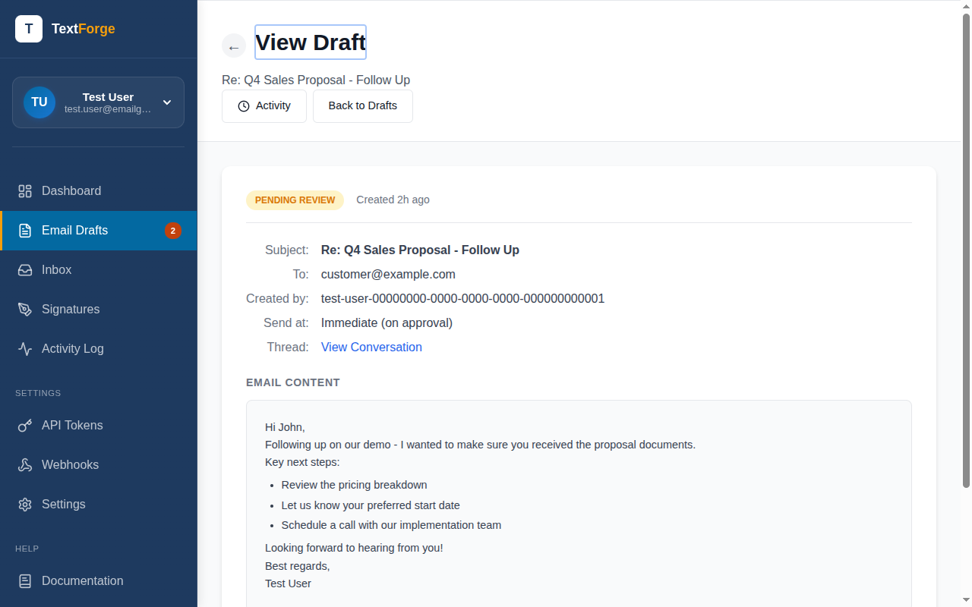
Task: Click the test-user ID in Created by
Action: (462, 299)
